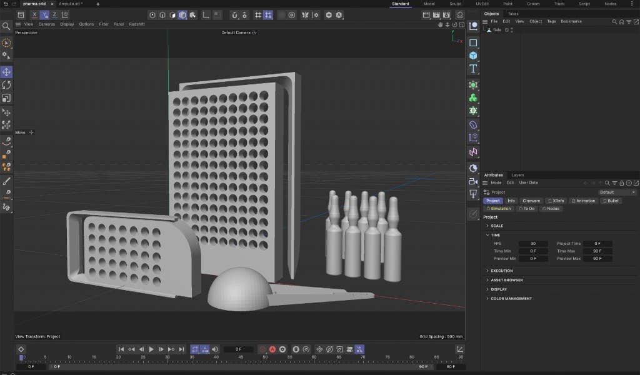Toggle X axis lock
The height and width of the screenshot is (375, 640).
point(34,15)
